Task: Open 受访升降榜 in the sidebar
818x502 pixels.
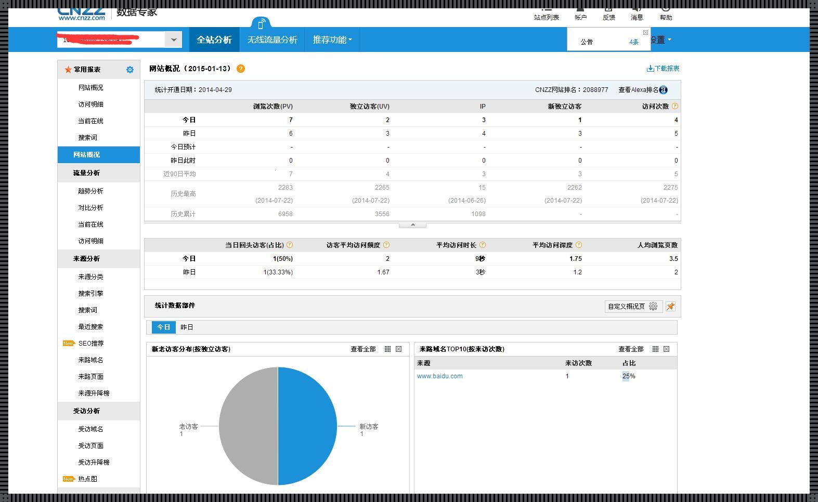Action: [94, 463]
